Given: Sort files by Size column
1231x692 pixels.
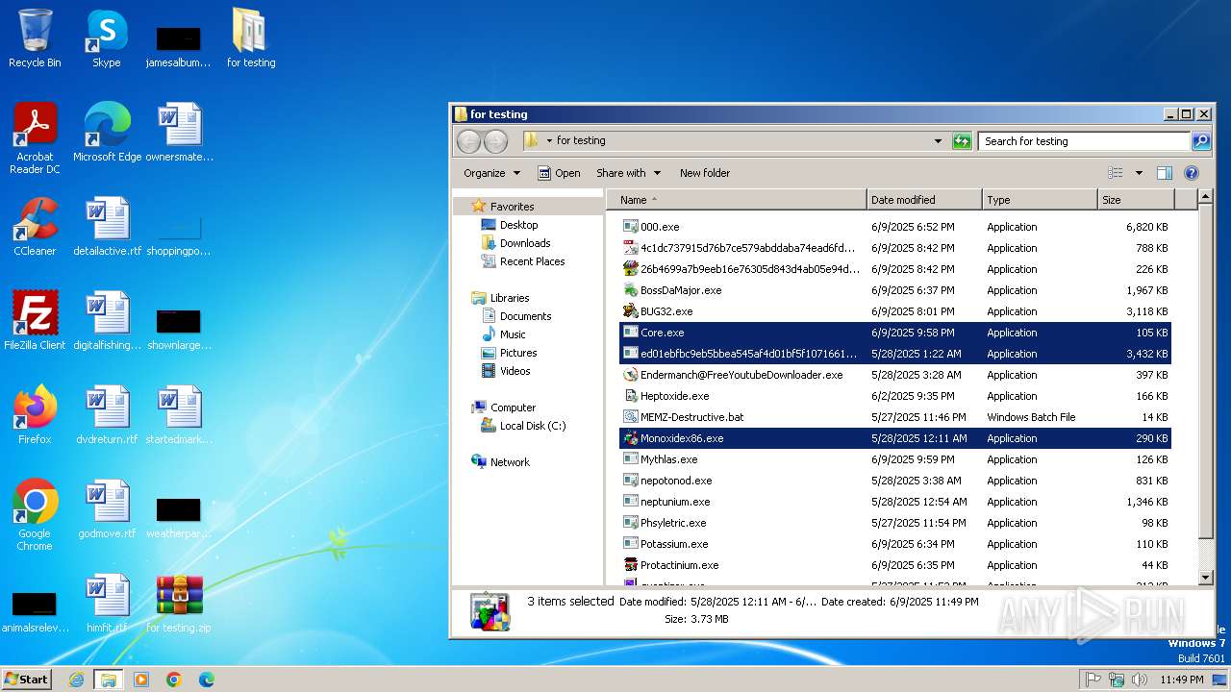Looking at the screenshot, I should [x=1136, y=200].
